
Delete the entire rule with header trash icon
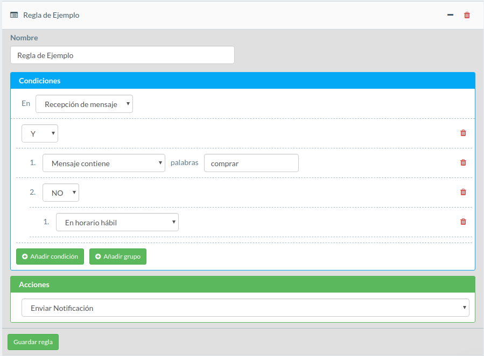[467, 15]
